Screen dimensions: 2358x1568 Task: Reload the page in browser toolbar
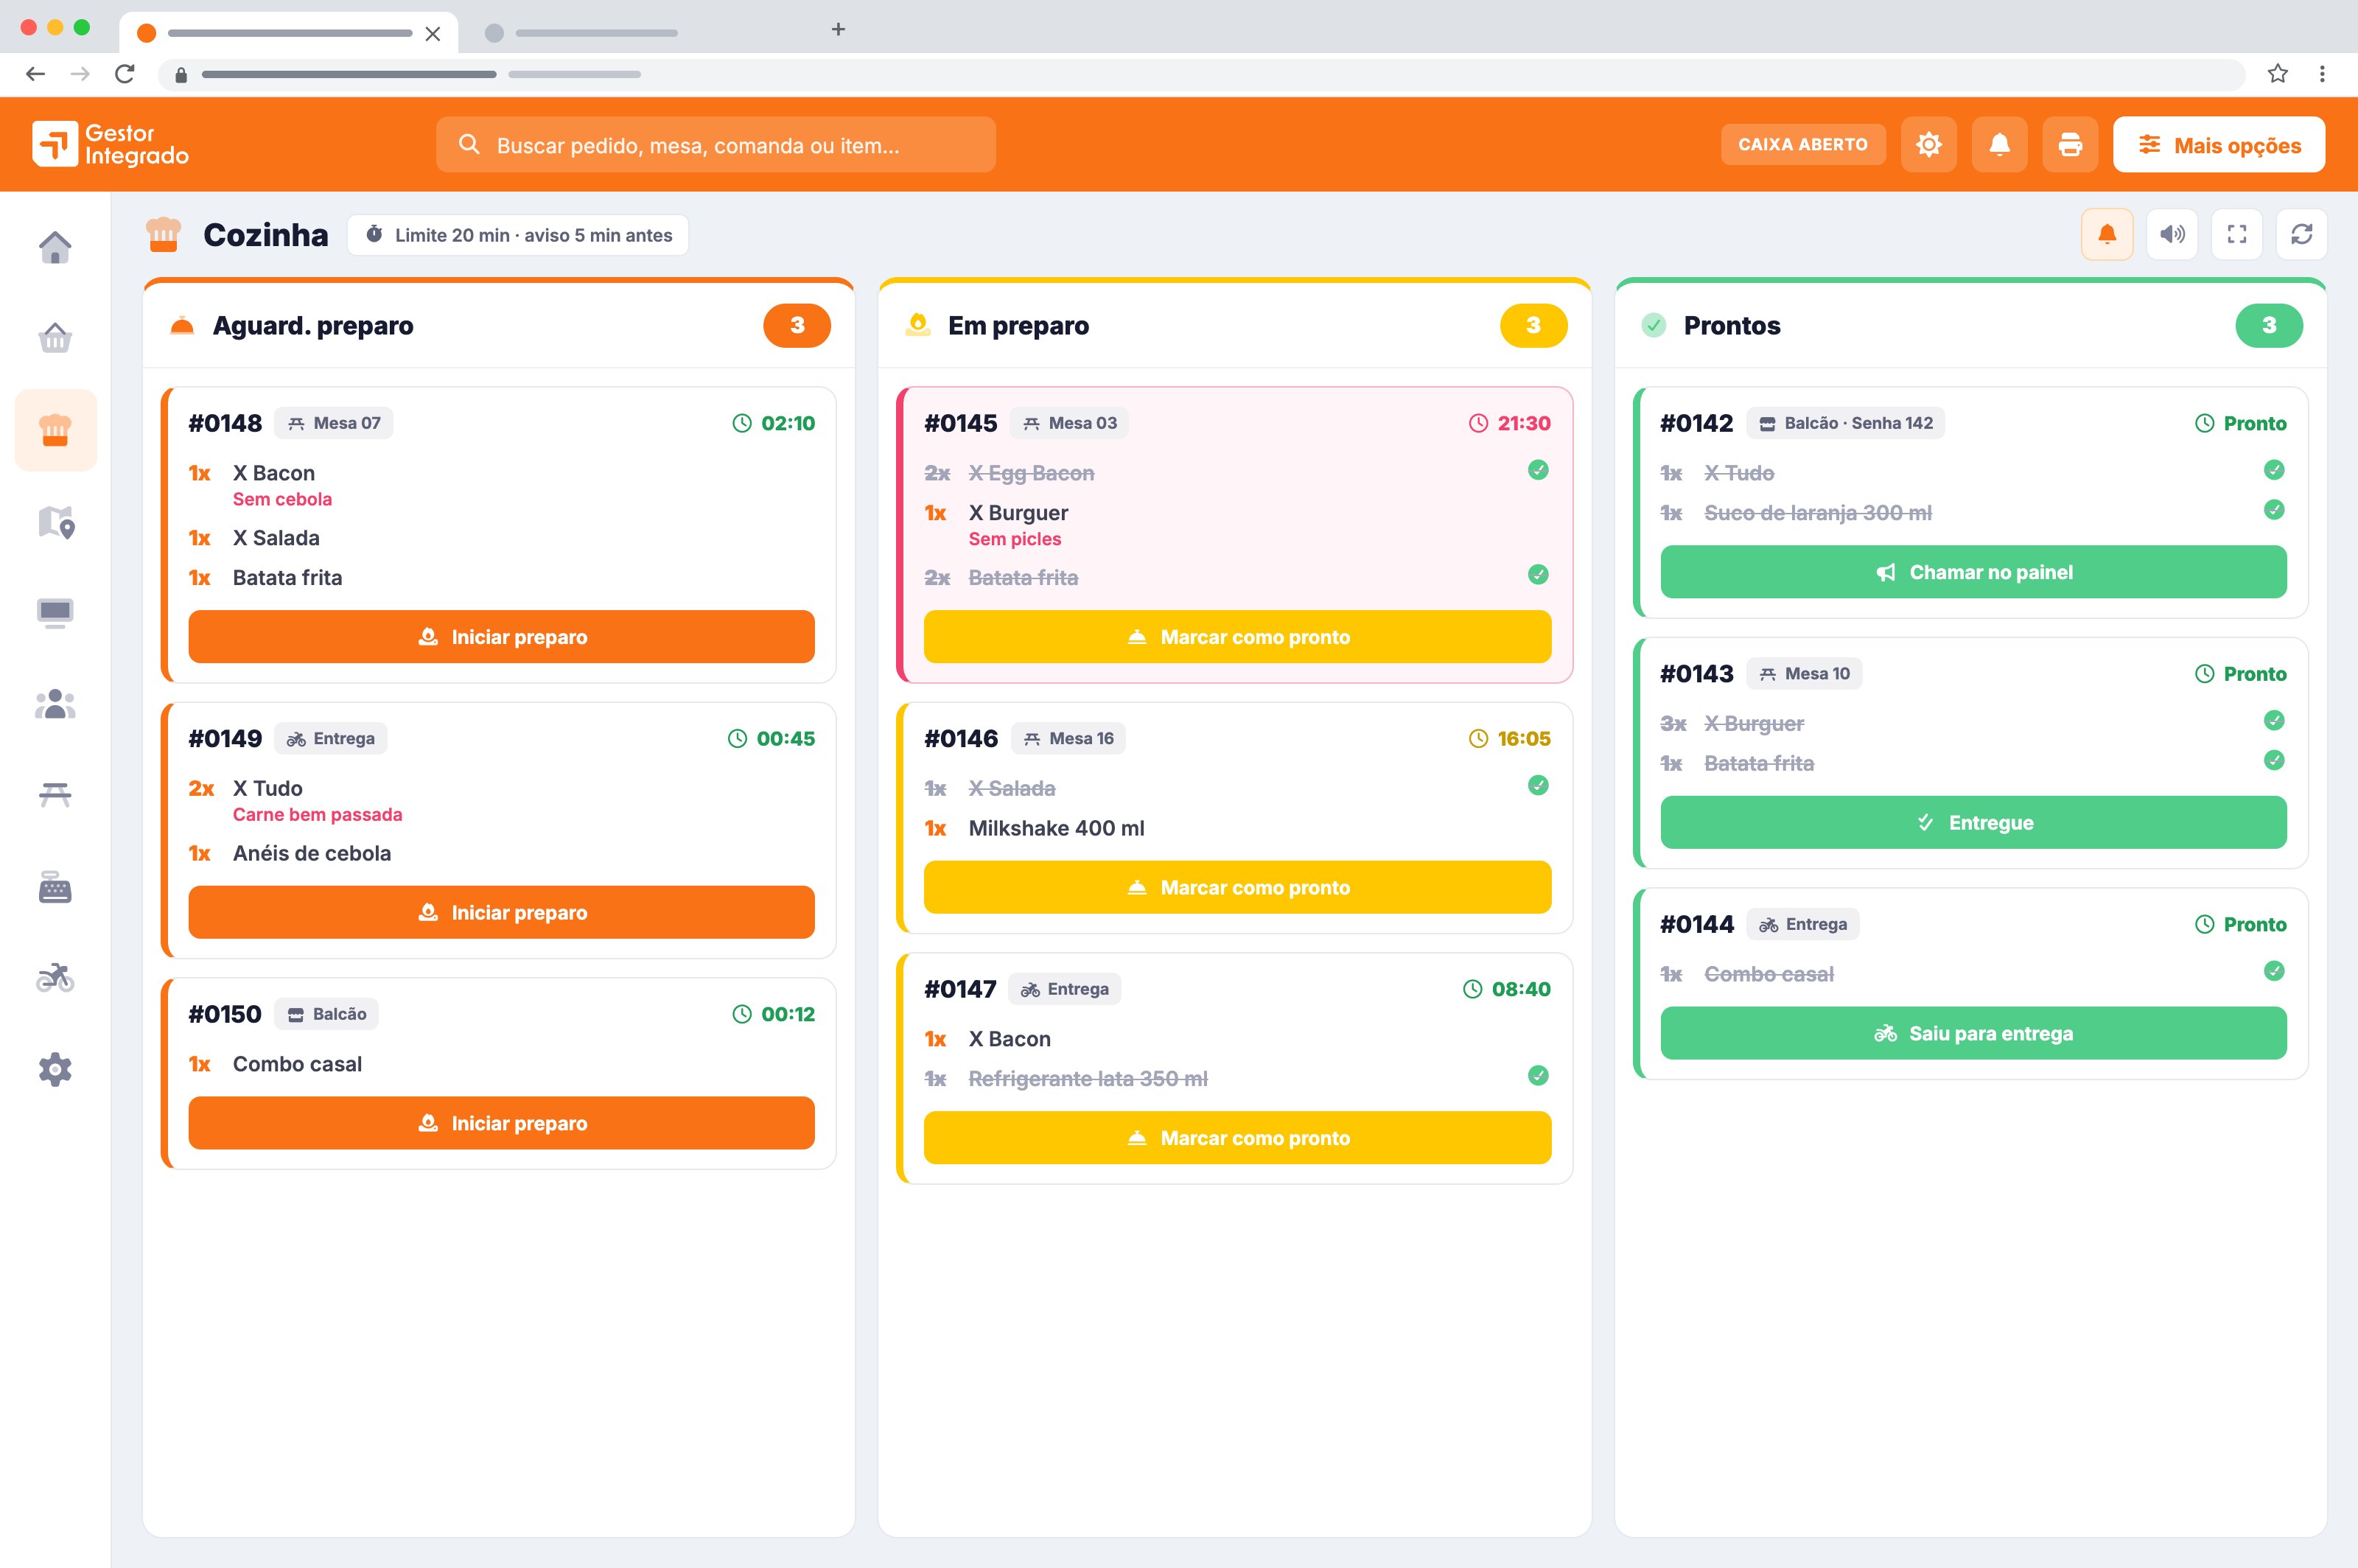pos(124,73)
